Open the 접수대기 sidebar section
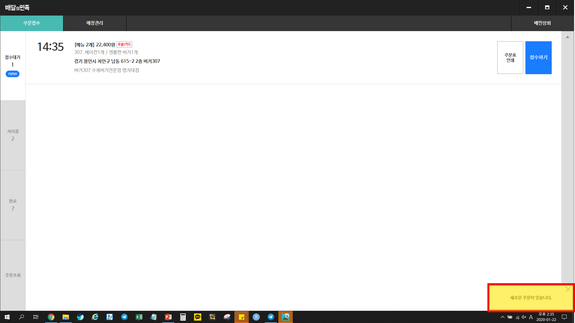Viewport: 575px width, 323px height. coord(13,65)
